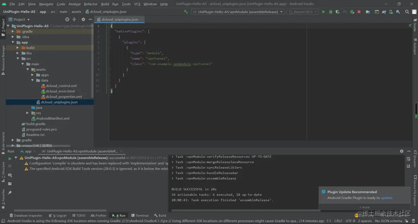Click the locate target icon in Project panel
This screenshot has height=224, width=418.
[67, 20]
